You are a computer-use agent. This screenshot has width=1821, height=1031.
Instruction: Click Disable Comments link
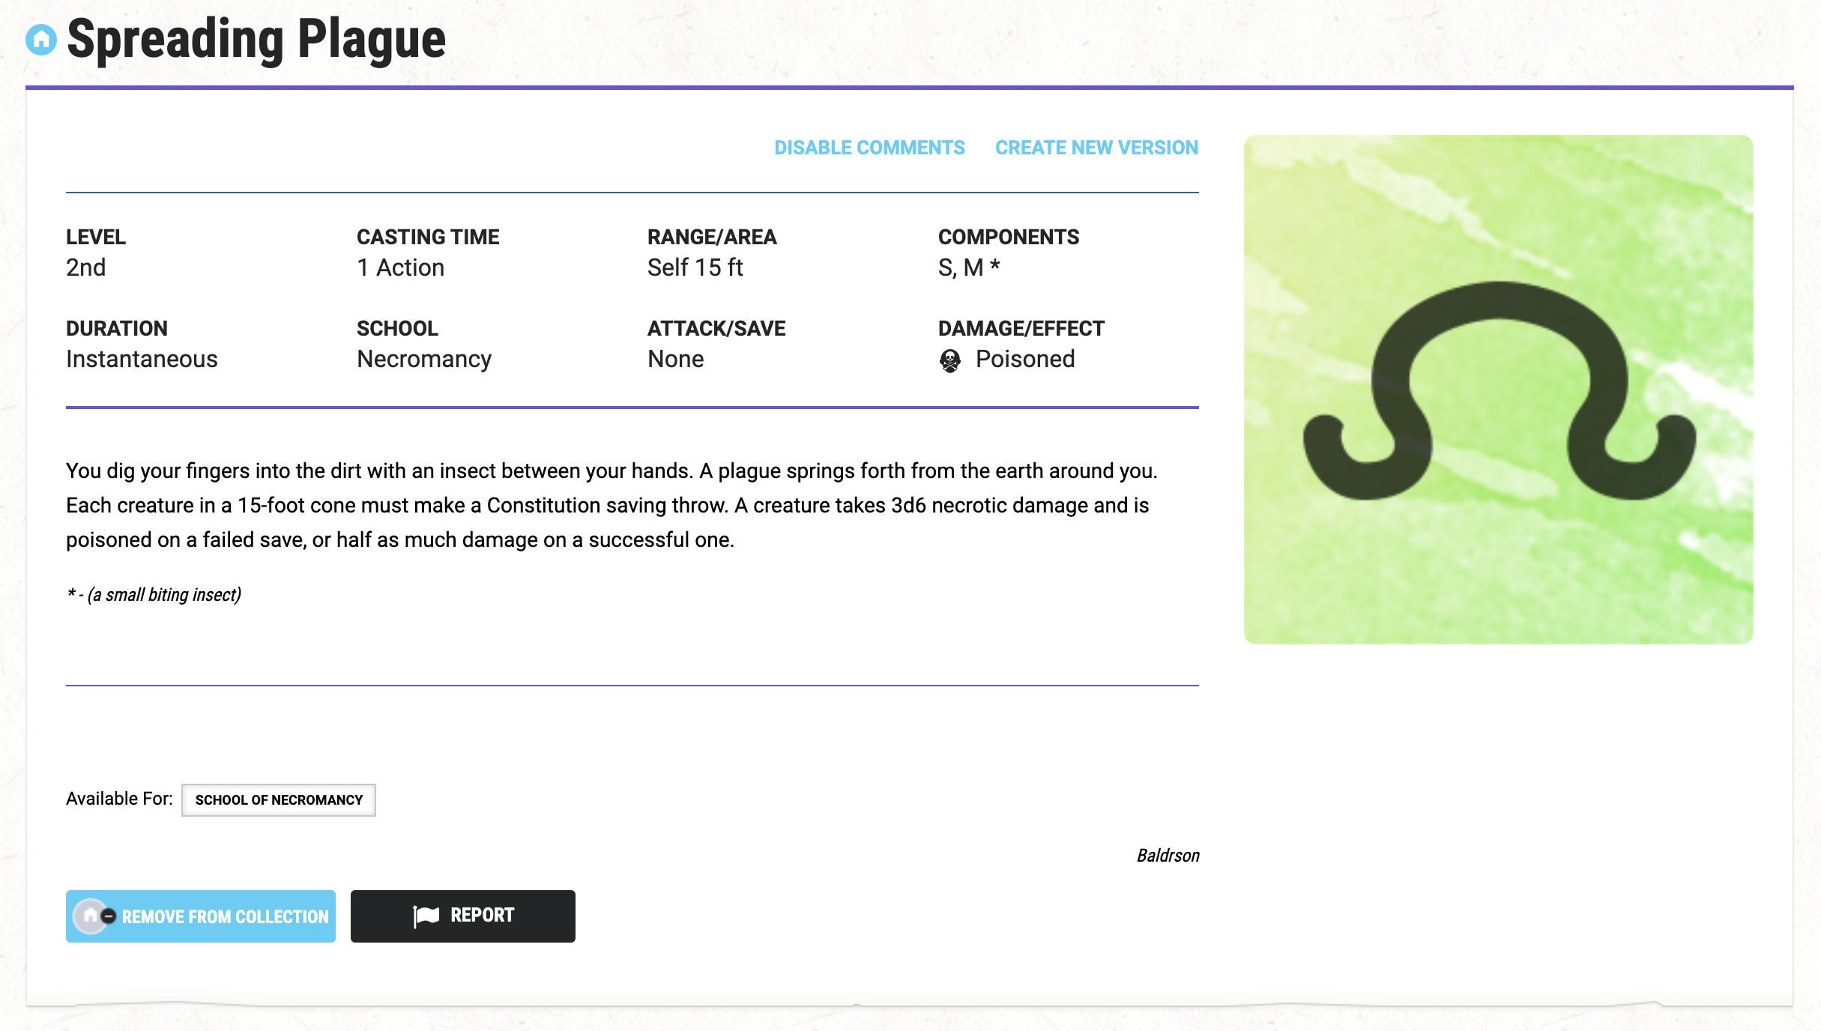click(x=869, y=148)
